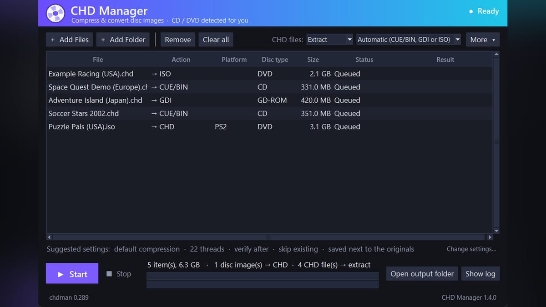Sort by the File column header

tap(98, 60)
